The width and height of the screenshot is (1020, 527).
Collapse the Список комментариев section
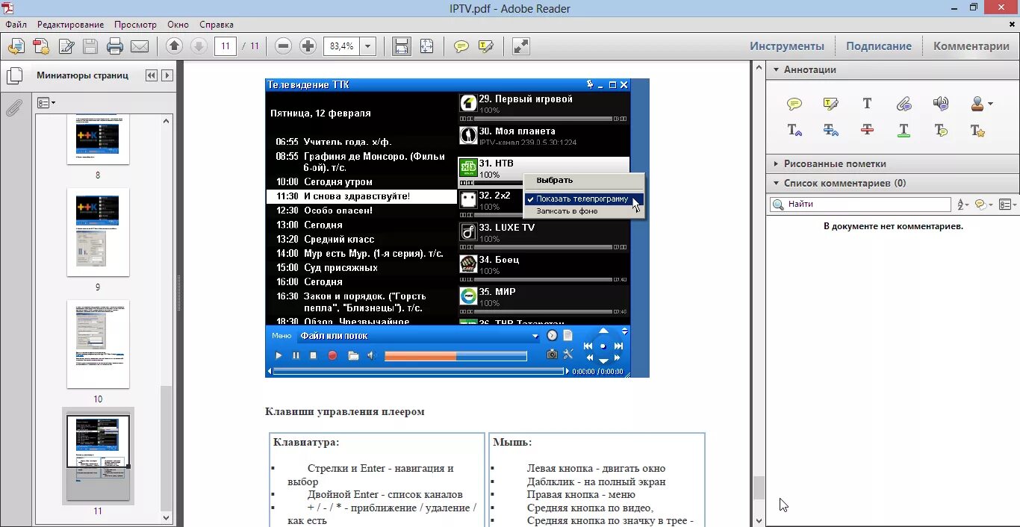776,183
